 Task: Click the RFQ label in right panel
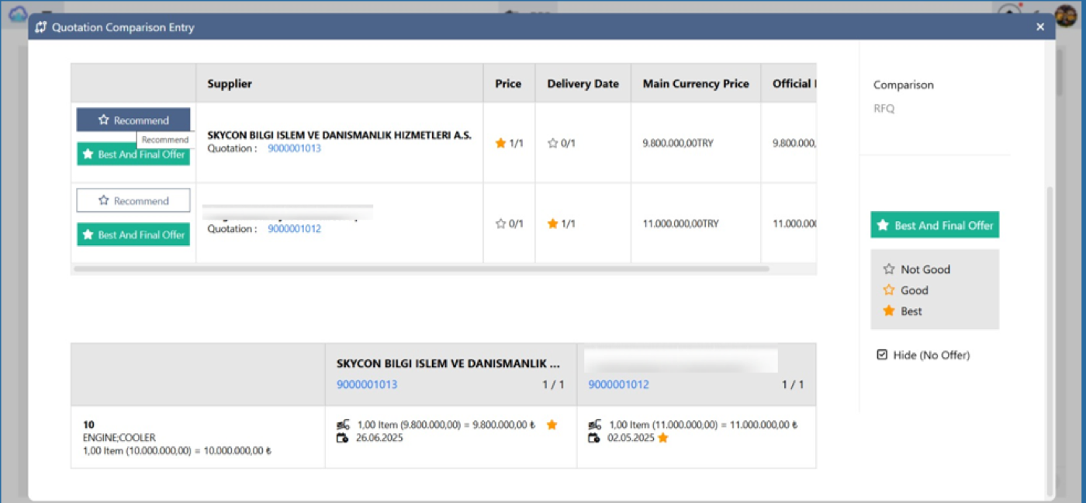pos(884,109)
